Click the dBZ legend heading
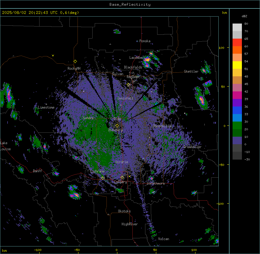 (x=244, y=16)
